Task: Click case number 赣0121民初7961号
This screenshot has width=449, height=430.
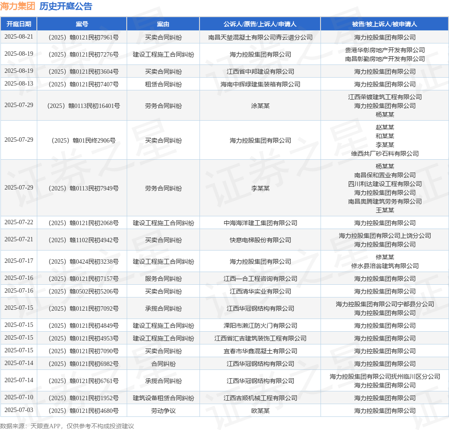Action: point(84,38)
